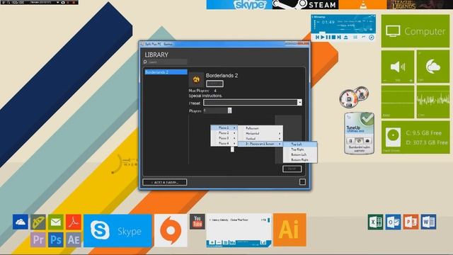This screenshot has width=453, height=255.
Task: Open the large blue Skype tile at the bottom
Action: (x=117, y=231)
